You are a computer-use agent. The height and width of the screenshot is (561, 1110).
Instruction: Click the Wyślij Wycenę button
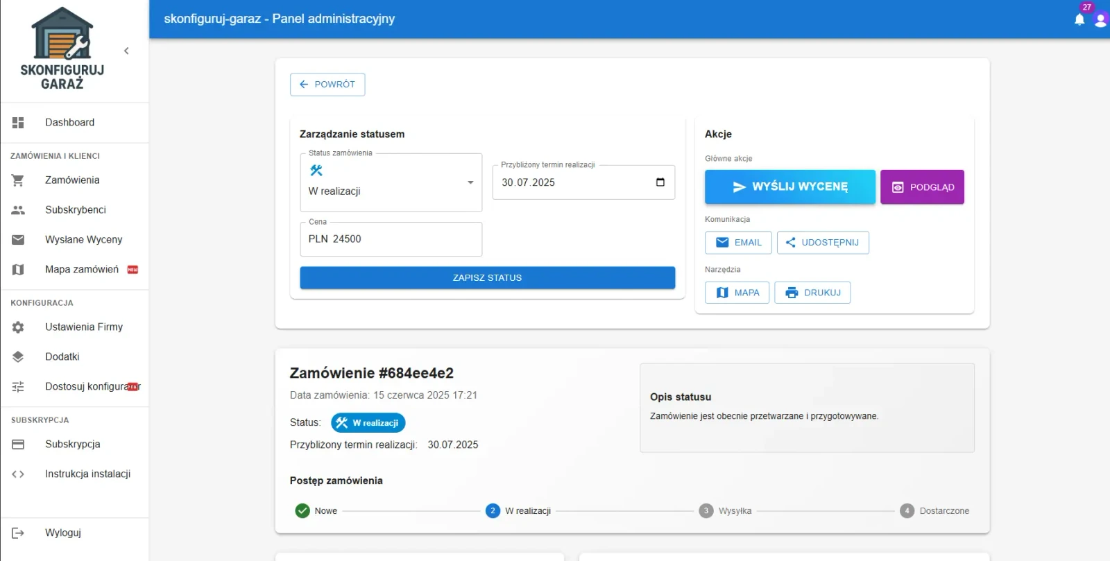790,187
